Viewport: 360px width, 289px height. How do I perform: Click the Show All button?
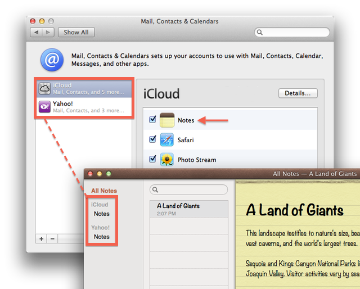(76, 33)
